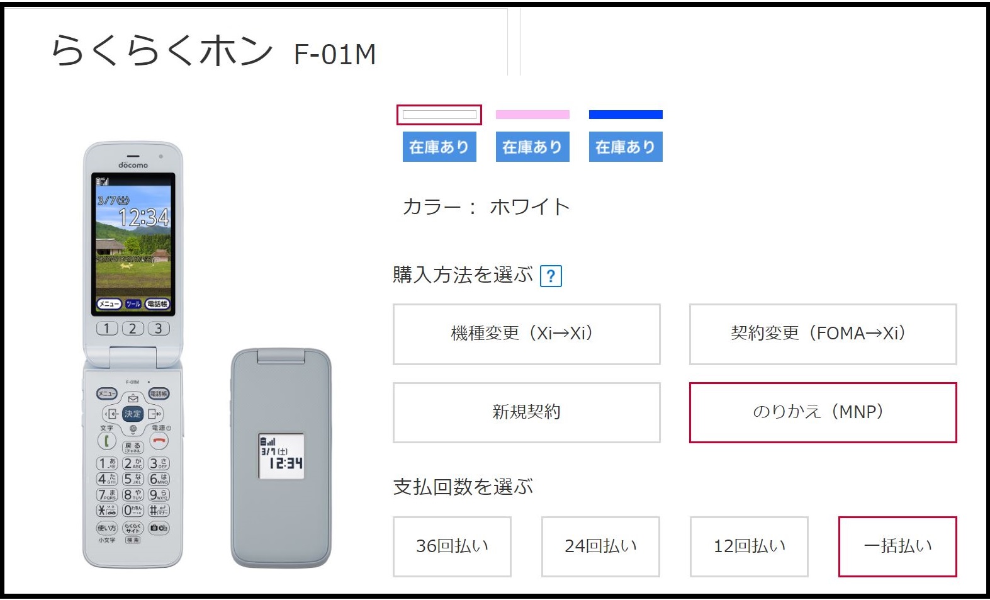Image resolution: width=990 pixels, height=600 pixels.
Task: Pick the blue color swatch
Action: coord(626,115)
